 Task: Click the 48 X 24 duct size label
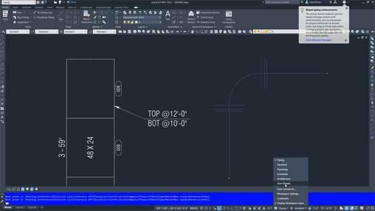coord(90,148)
